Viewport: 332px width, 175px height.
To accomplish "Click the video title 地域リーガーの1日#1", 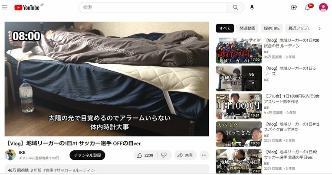I will point(73,143).
